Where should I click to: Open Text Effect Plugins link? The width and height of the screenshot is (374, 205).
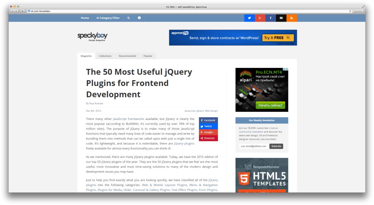pyautogui.click(x=184, y=190)
